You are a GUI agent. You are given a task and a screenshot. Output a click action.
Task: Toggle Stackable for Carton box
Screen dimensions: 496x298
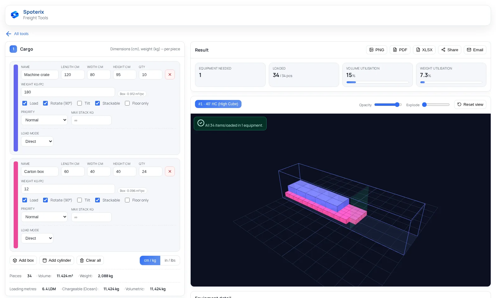(x=98, y=200)
